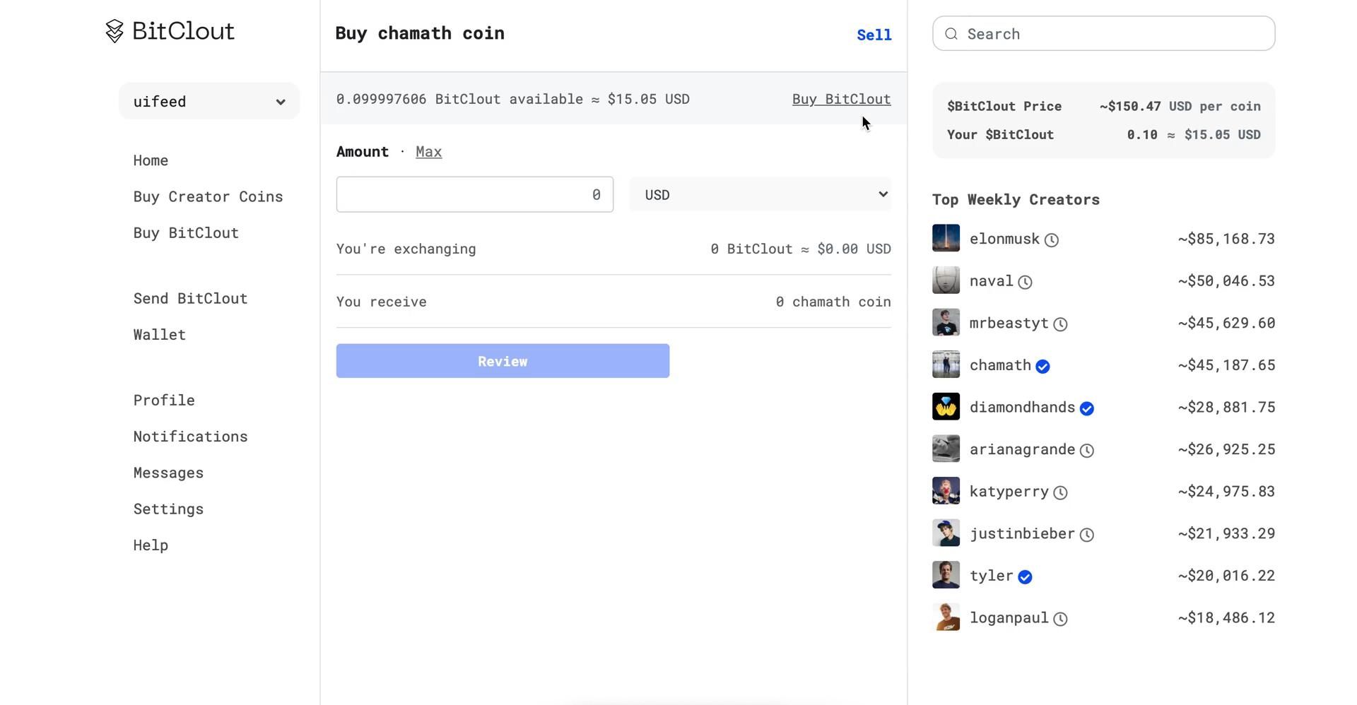Open loganpaul's avatar thumbnail
This screenshot has width=1357, height=705.
pos(946,617)
